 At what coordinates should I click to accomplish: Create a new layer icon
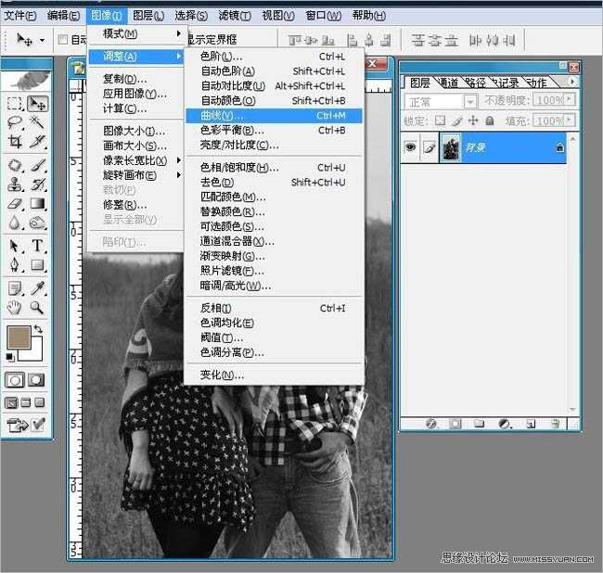[531, 424]
